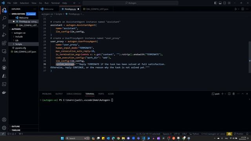Switch to the Welcome editor tab
The image size is (251, 141).
coord(49,9)
